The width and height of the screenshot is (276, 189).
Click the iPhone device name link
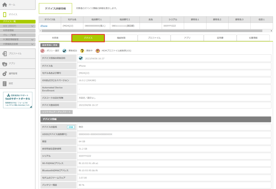[44, 26]
